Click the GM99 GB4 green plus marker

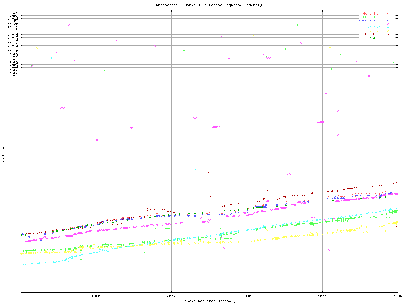(388, 17)
